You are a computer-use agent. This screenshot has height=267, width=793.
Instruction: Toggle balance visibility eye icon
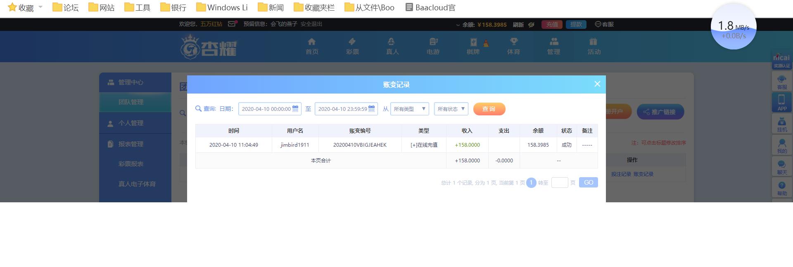point(532,25)
